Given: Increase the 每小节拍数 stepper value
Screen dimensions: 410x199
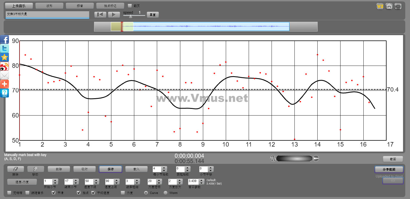Looking at the screenshot, I should point(164,168).
